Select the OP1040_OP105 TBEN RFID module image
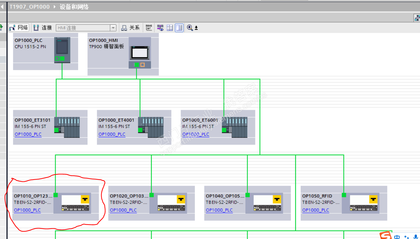This screenshot has width=420, height=239. point(267,203)
